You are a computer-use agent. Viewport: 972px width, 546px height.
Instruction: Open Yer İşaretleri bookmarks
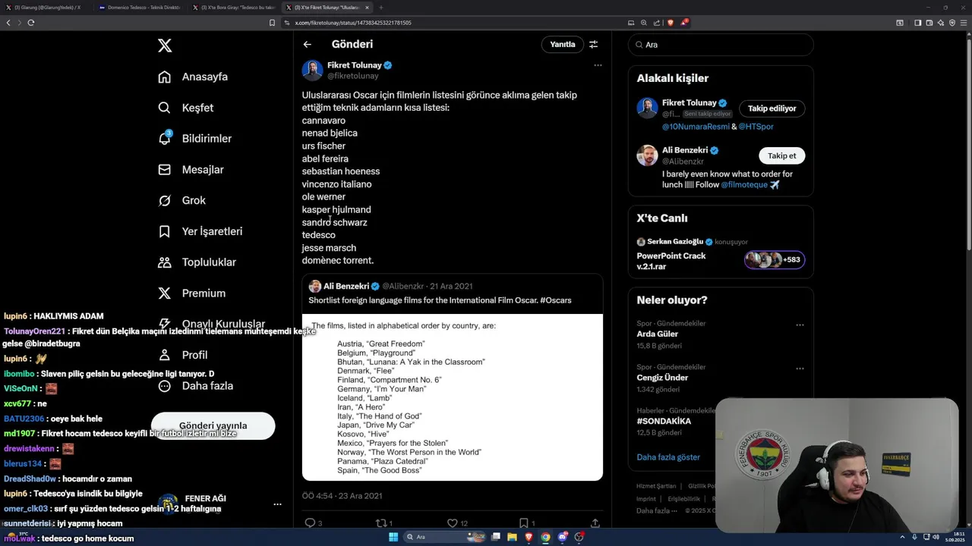tap(200, 231)
